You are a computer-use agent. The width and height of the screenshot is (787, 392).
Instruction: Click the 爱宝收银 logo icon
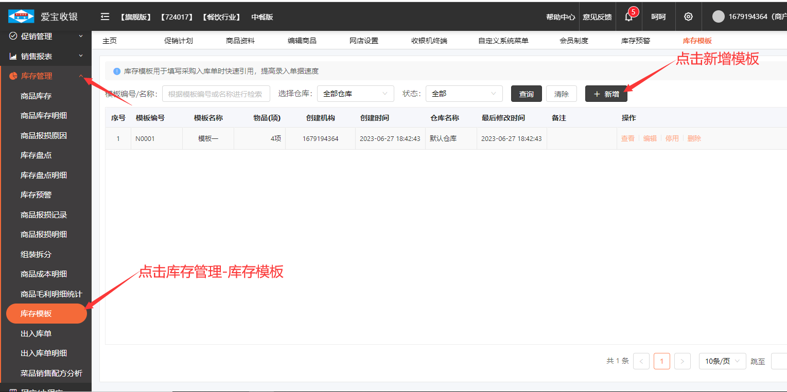coord(21,16)
